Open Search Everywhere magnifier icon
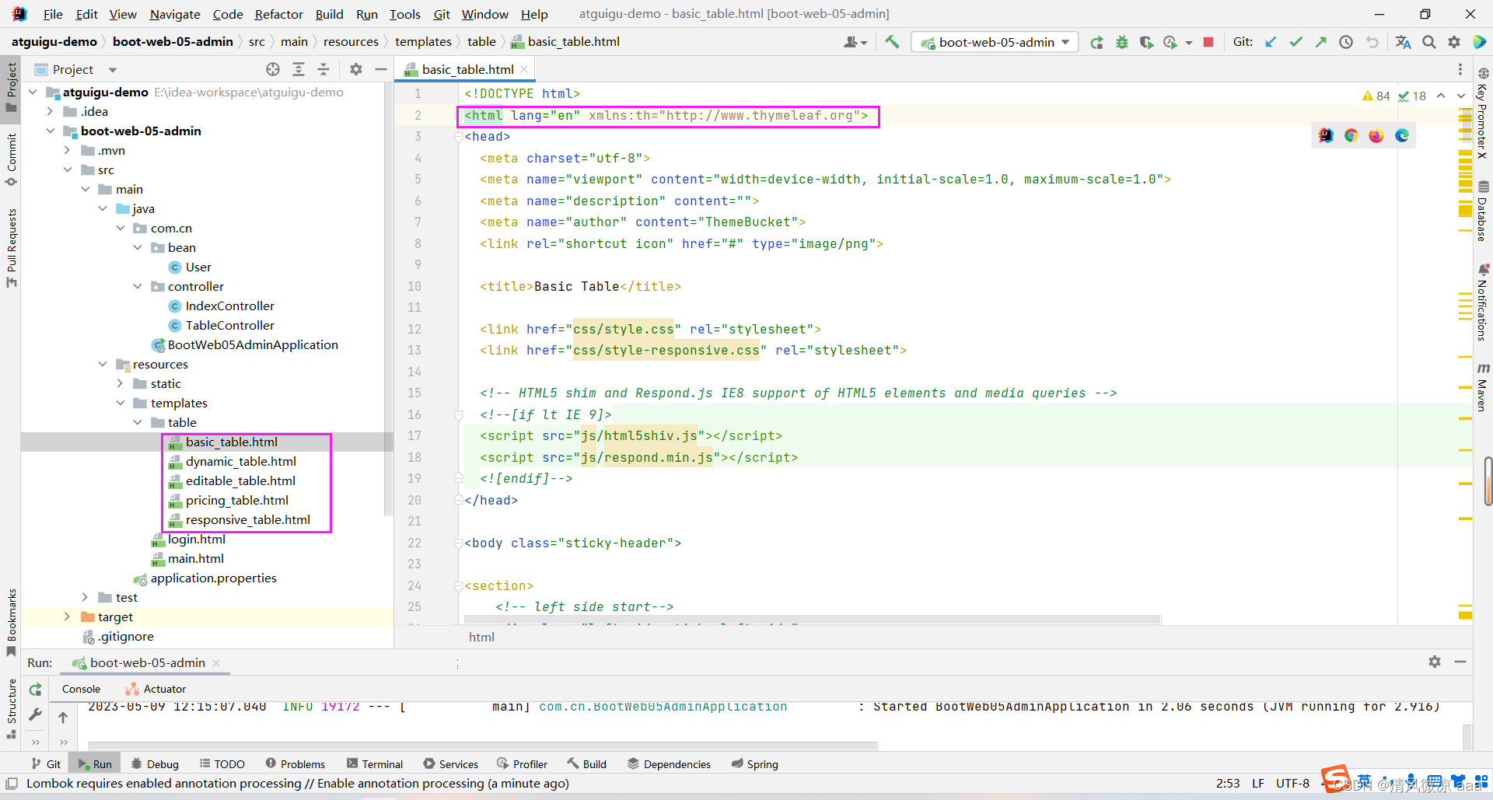This screenshot has width=1493, height=800. click(1429, 42)
